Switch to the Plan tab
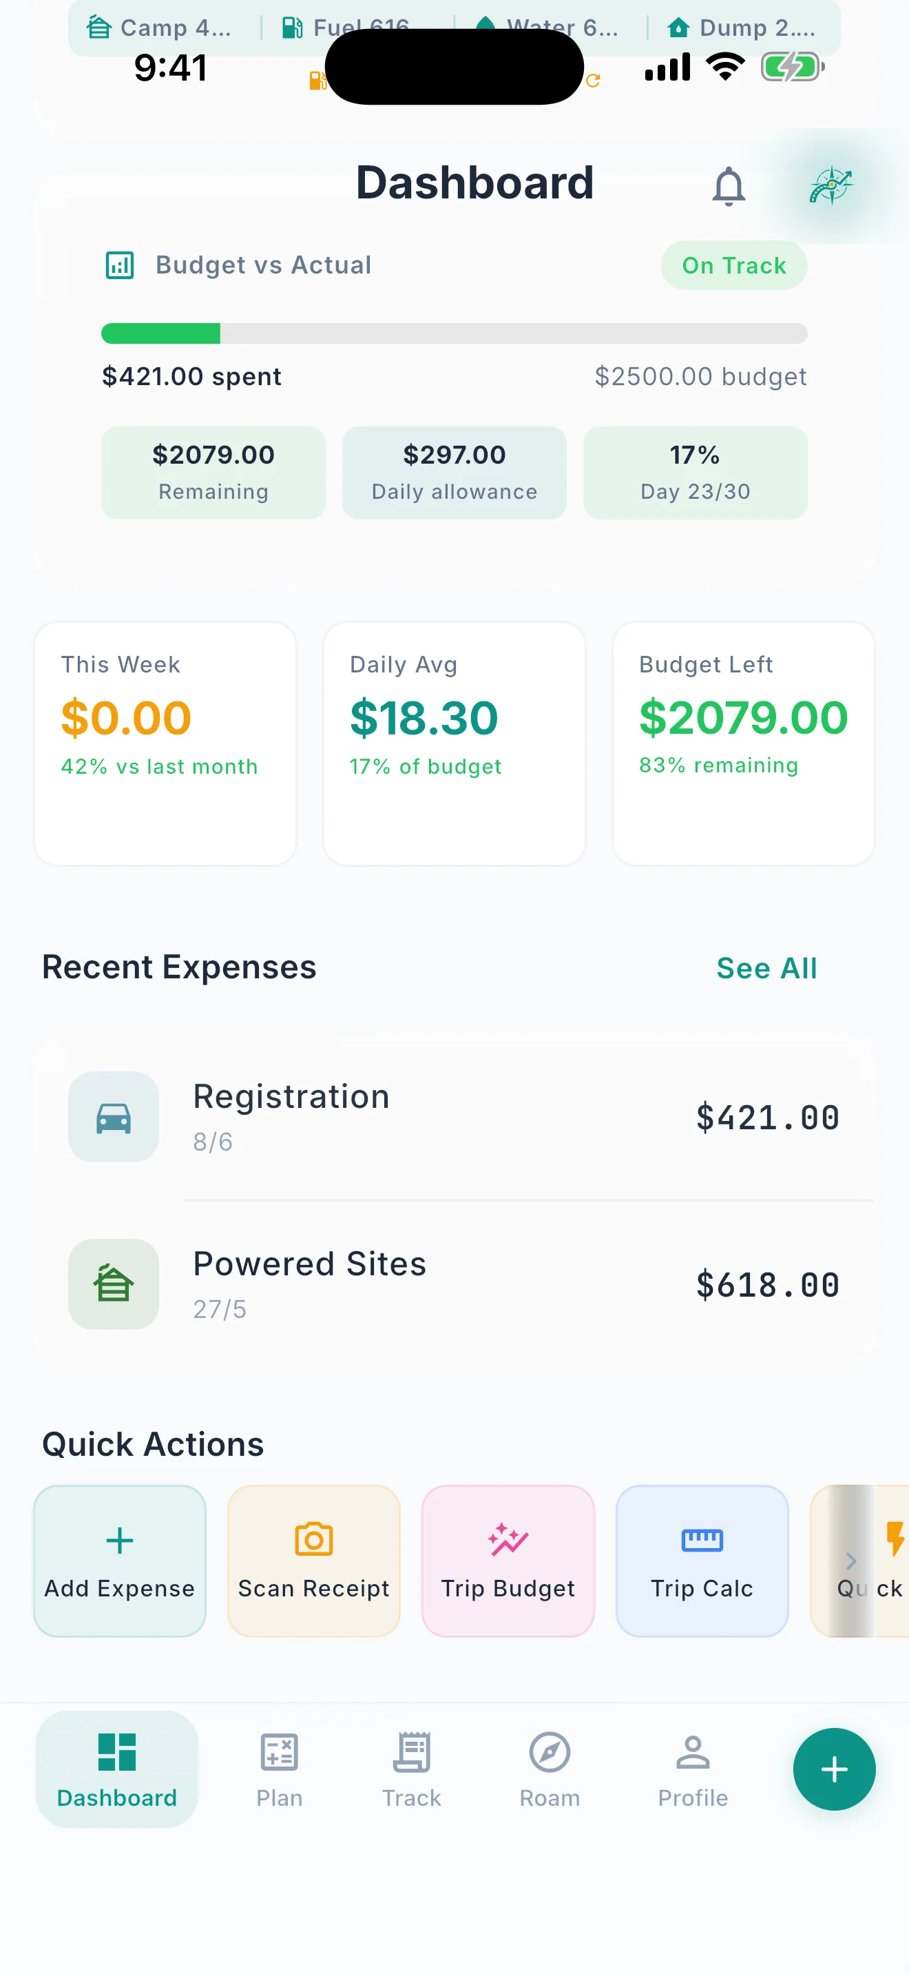Image resolution: width=909 pixels, height=1976 pixels. point(279,1769)
